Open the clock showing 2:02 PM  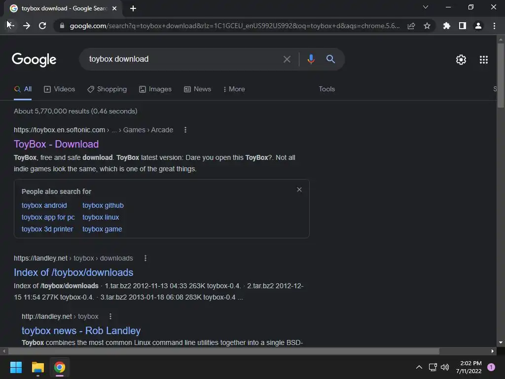click(x=469, y=367)
